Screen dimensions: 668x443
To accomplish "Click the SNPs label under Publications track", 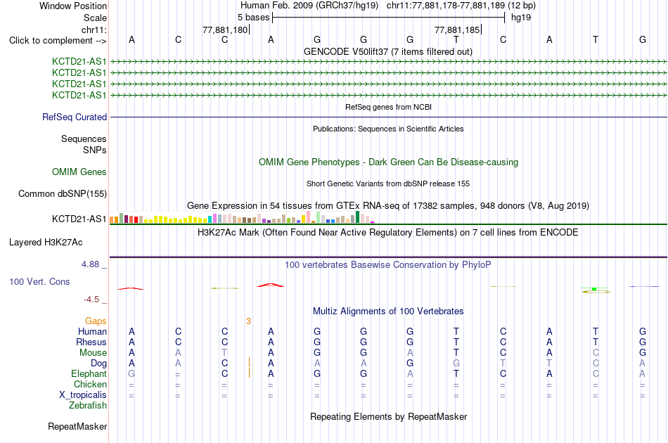I will point(95,150).
